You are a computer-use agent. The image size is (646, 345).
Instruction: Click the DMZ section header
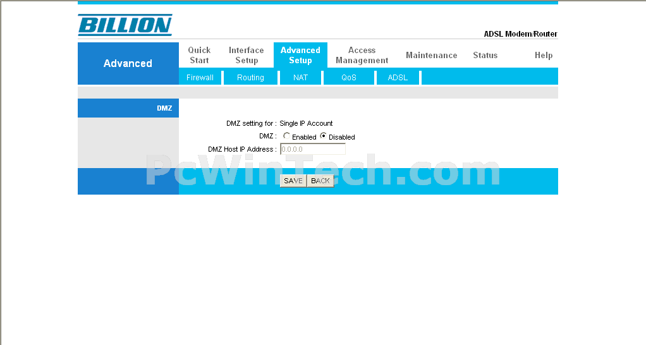pos(128,108)
